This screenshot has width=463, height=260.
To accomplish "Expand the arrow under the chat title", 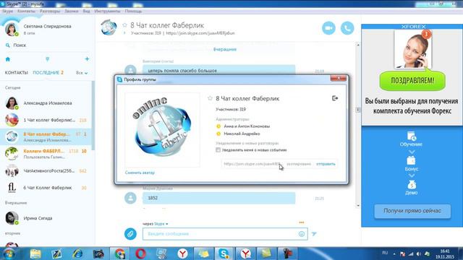I will [124, 33].
